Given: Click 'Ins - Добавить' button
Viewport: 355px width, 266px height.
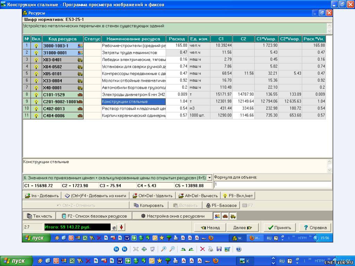Looking at the screenshot, I should [42, 195].
